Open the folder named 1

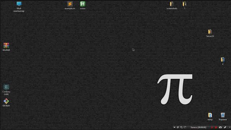(x=184, y=5)
